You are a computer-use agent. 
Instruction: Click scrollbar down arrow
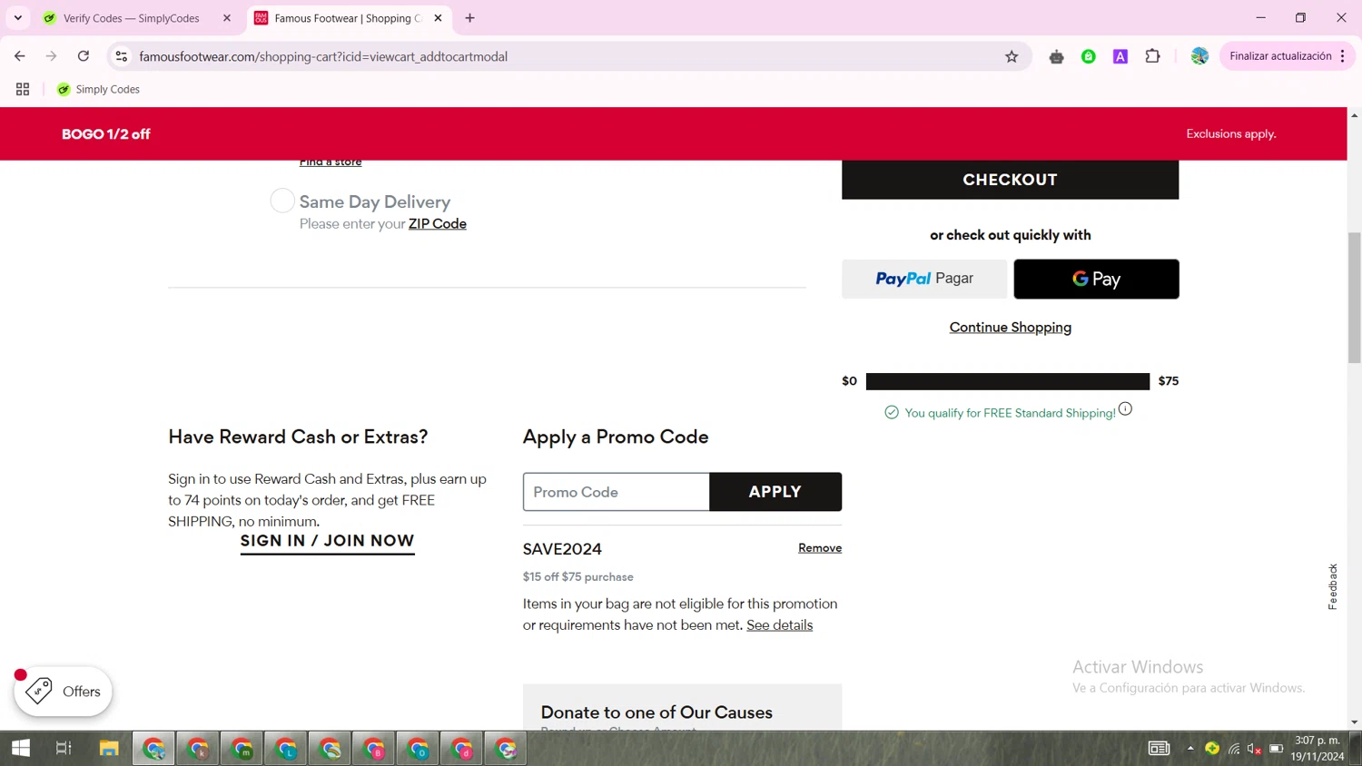click(1354, 722)
